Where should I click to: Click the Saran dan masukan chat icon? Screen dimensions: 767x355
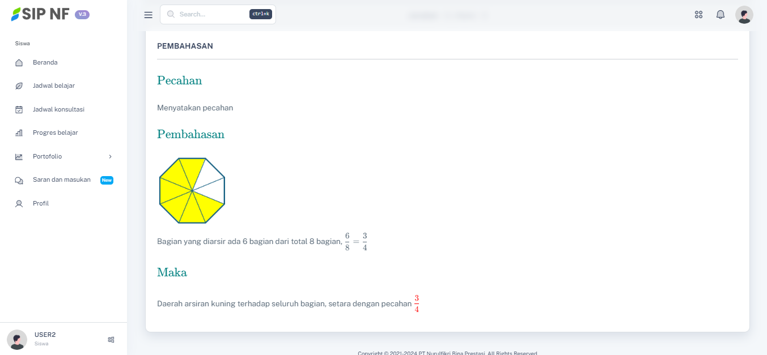[19, 180]
